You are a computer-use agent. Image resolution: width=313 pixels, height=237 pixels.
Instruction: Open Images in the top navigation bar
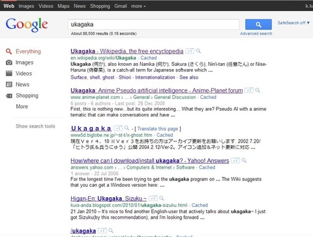[26, 6]
